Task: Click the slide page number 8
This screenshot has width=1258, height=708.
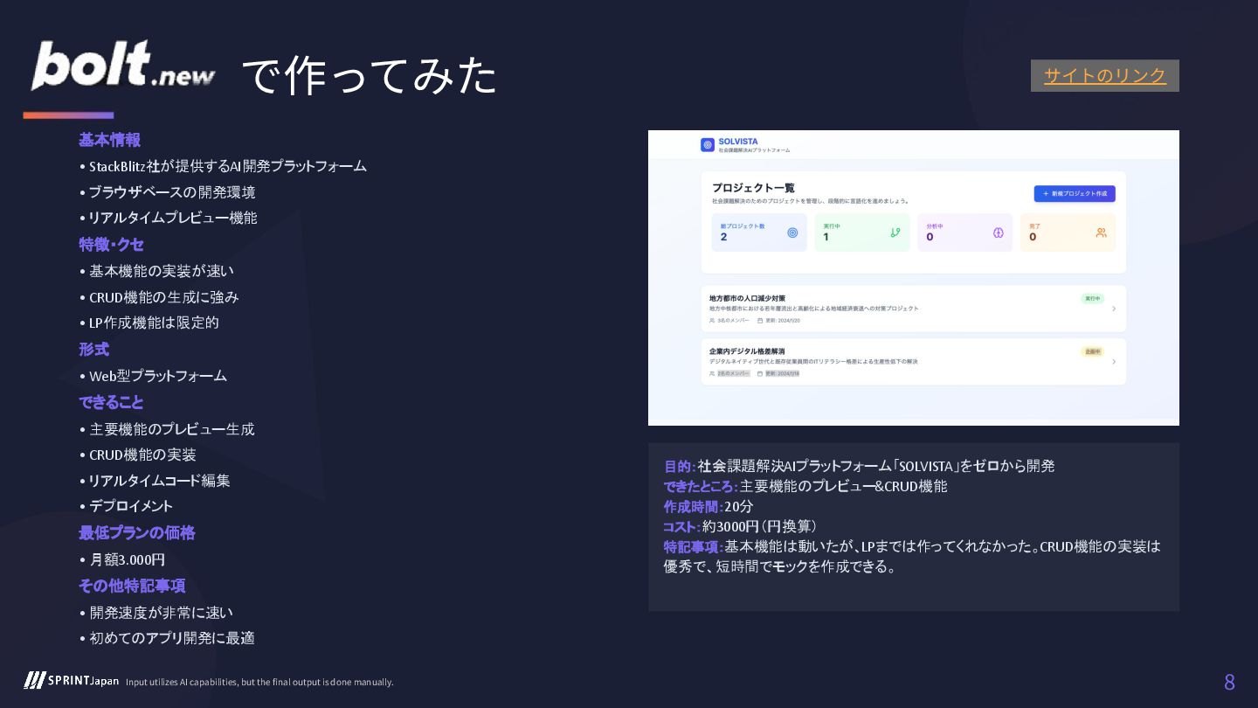Action: click(x=1229, y=683)
